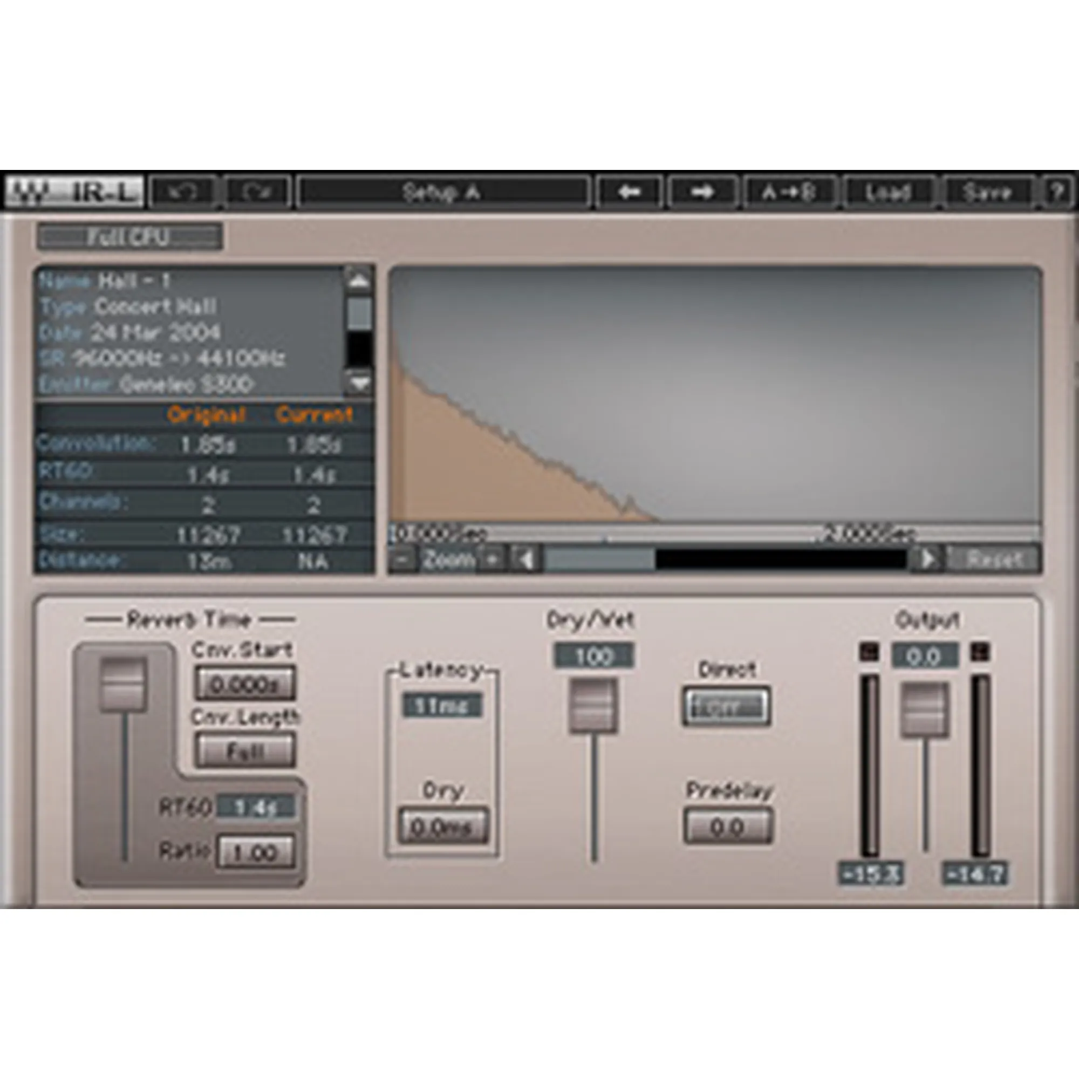
Task: Open the Save menu
Action: [987, 192]
